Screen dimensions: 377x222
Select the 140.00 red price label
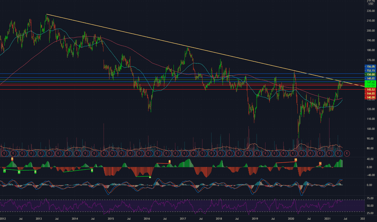[x=370, y=97]
